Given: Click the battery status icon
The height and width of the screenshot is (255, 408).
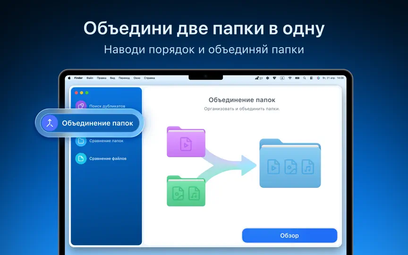Looking at the screenshot, I should [297, 78].
